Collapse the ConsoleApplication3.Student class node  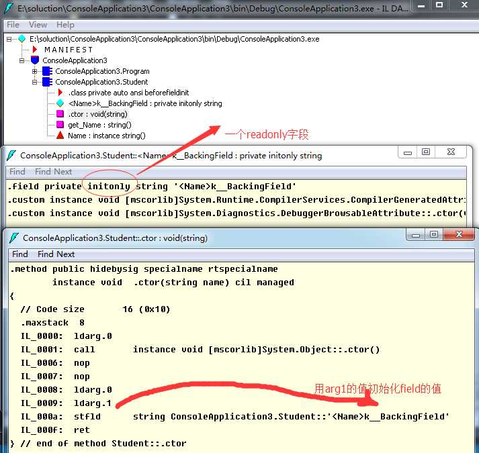34,82
